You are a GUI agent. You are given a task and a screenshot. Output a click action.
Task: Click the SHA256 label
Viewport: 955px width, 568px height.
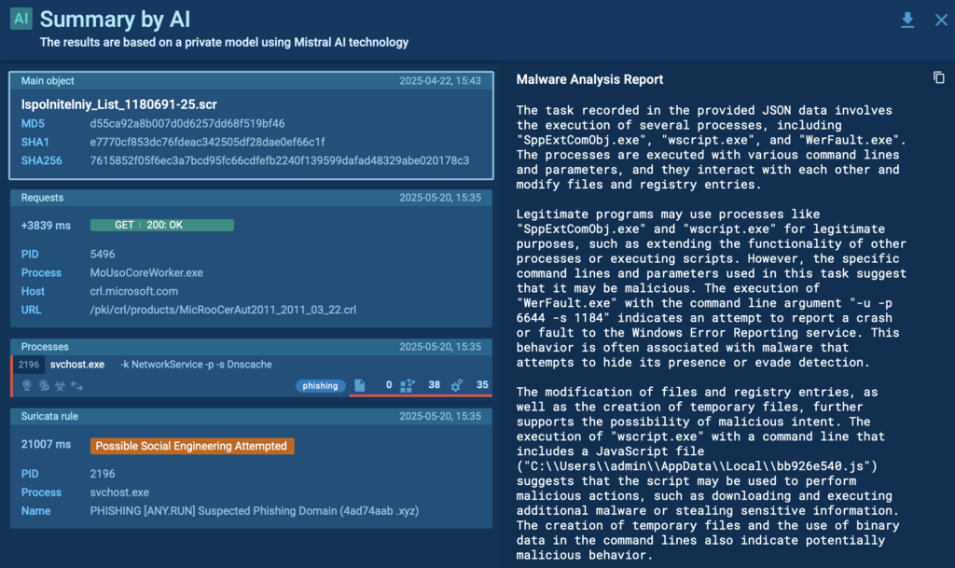click(x=41, y=160)
